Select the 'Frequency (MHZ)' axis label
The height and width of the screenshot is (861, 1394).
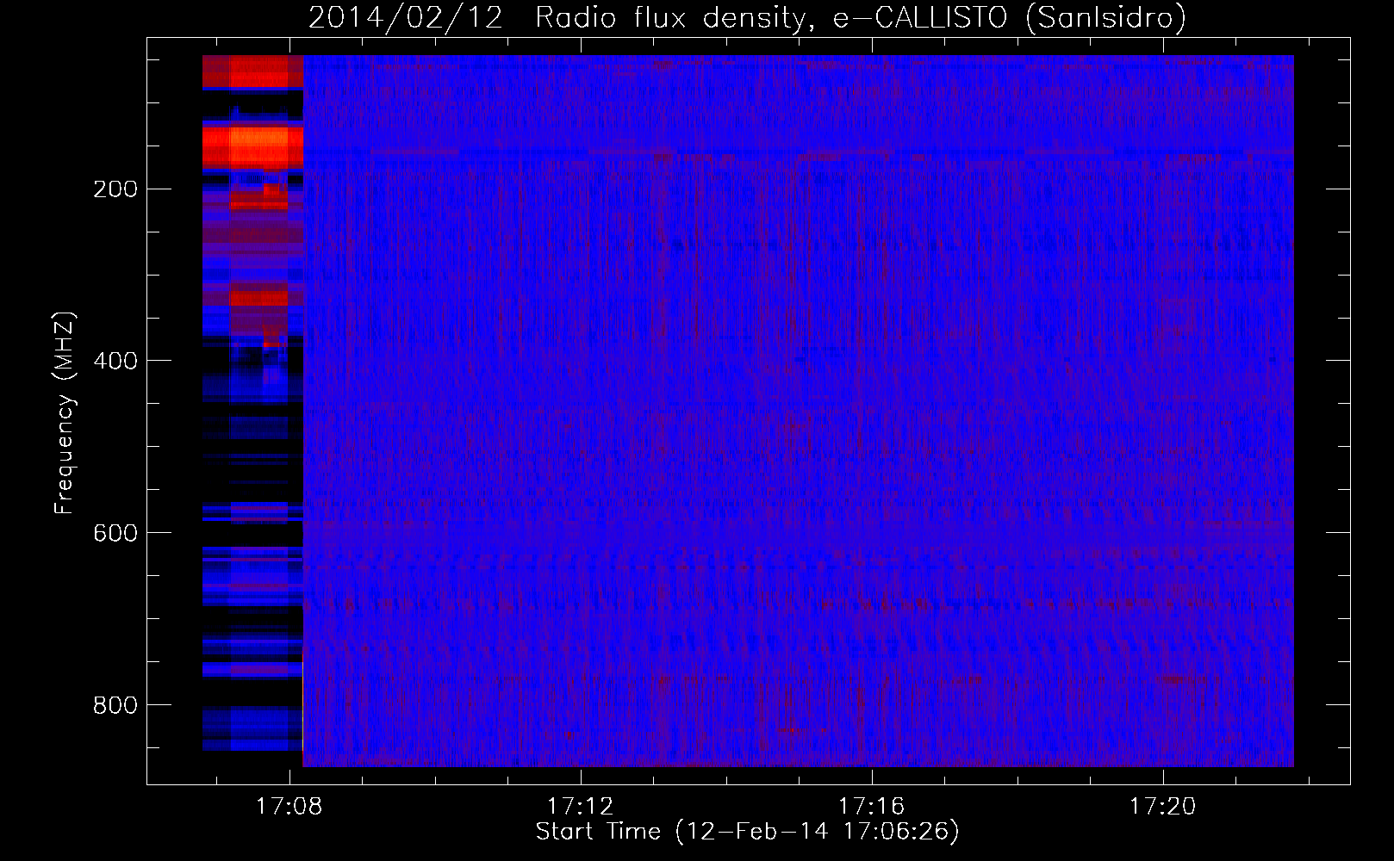tap(65, 413)
